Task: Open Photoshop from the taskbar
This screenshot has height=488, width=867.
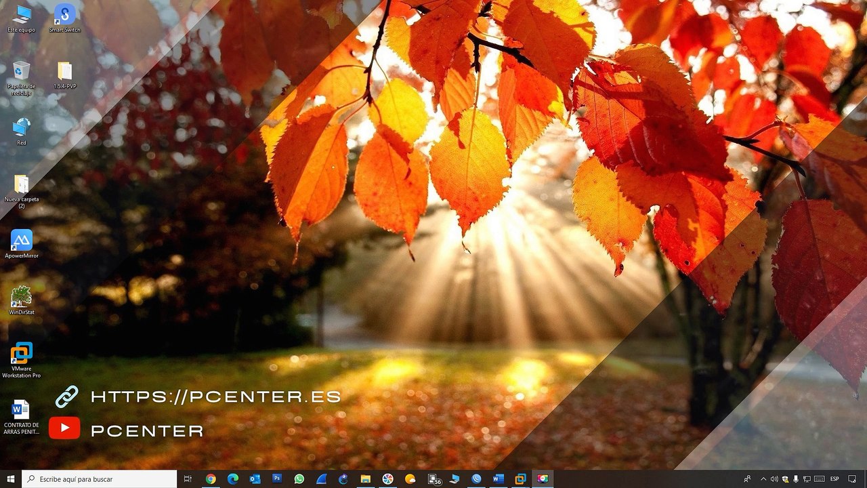Action: pyautogui.click(x=277, y=479)
